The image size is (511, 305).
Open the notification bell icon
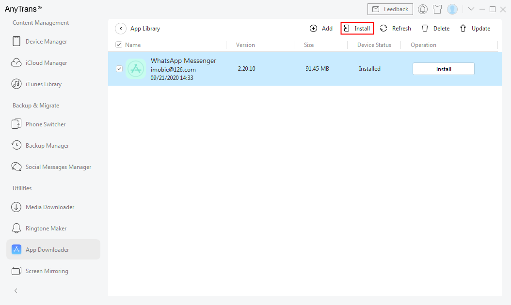[423, 9]
